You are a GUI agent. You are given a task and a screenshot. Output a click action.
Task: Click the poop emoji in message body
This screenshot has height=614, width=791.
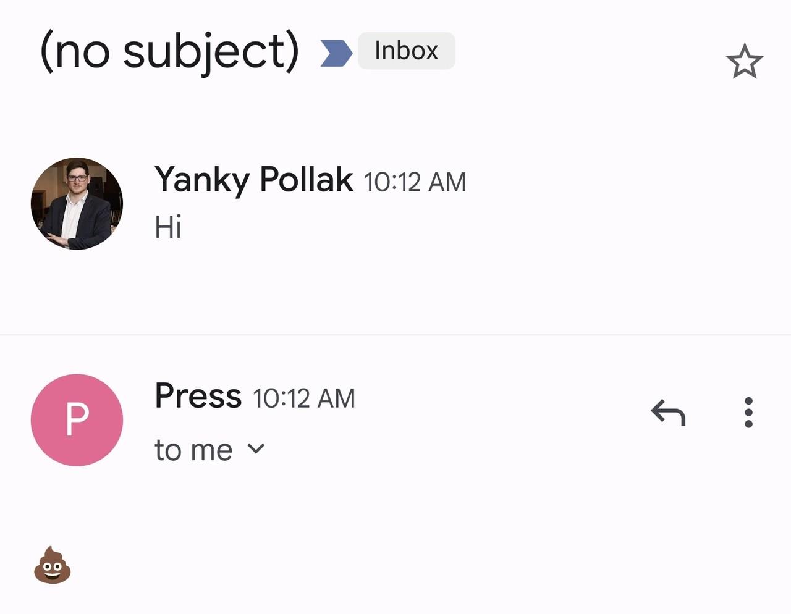tap(53, 565)
